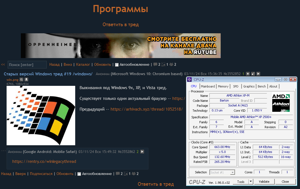Click the Validate button
This screenshot has width=300, height=189.
tap(264, 182)
